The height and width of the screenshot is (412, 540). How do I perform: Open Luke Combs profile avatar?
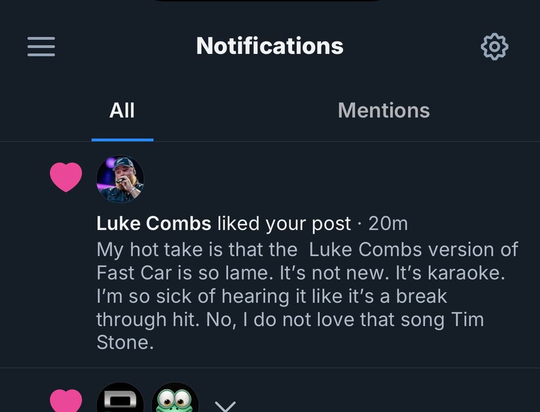coord(120,179)
